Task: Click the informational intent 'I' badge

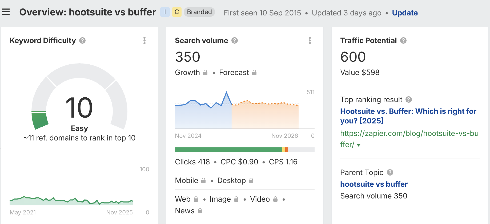Action: pos(165,12)
